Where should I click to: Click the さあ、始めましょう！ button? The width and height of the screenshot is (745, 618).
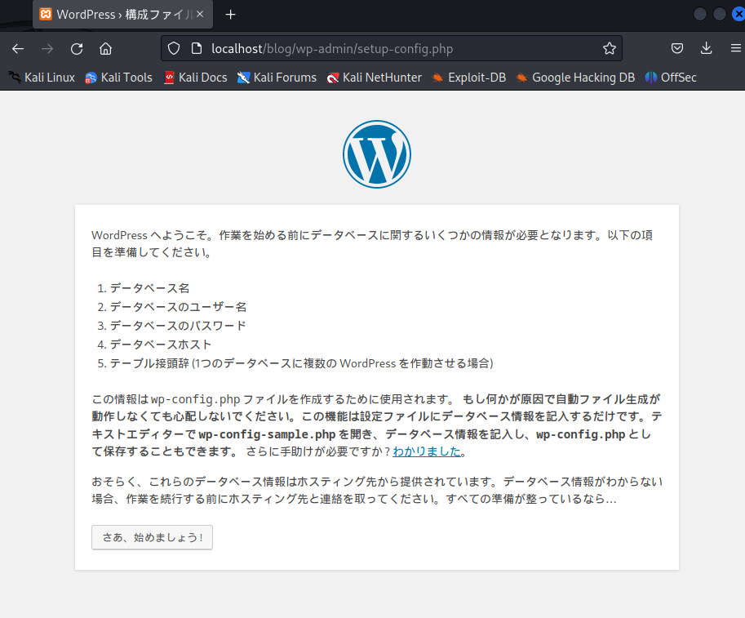pyautogui.click(x=152, y=537)
